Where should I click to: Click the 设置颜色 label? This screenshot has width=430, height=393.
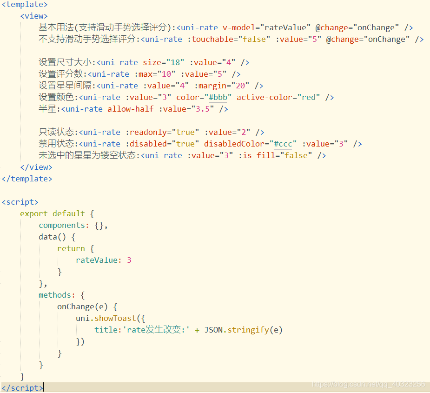pyautogui.click(x=56, y=97)
